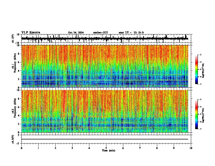This screenshot has width=215, height=166.
Task: Click the "ch.1(V)" axis label
Action: click(13, 39)
